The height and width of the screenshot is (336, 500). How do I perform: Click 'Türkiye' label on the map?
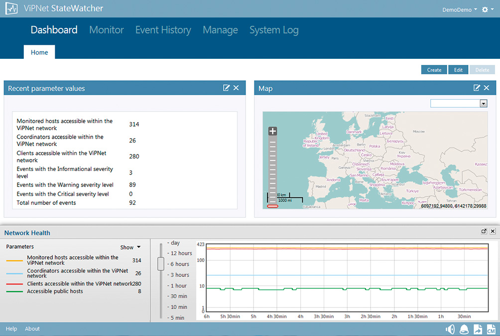(412, 191)
